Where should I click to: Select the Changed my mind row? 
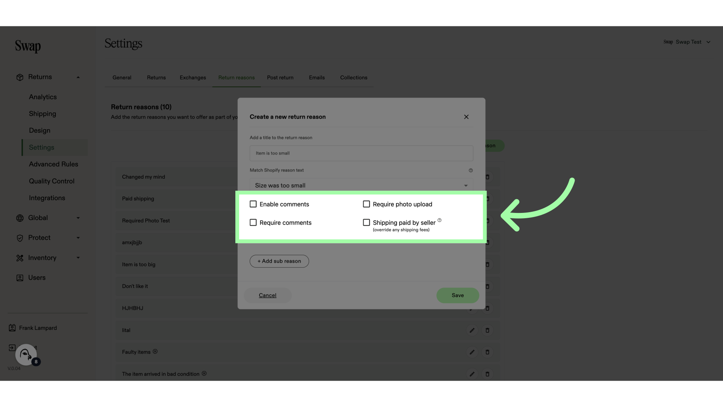point(177,177)
